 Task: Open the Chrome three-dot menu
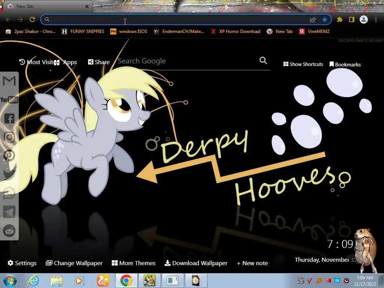[376, 19]
